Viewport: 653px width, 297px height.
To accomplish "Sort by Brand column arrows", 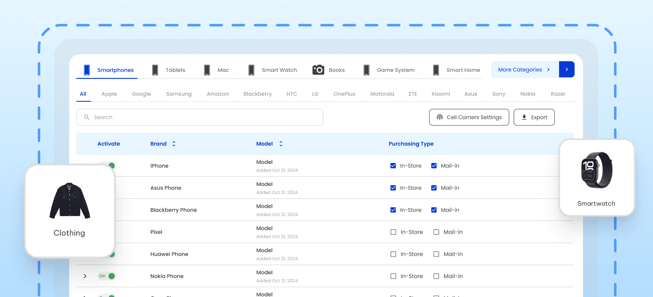I will coord(174,144).
